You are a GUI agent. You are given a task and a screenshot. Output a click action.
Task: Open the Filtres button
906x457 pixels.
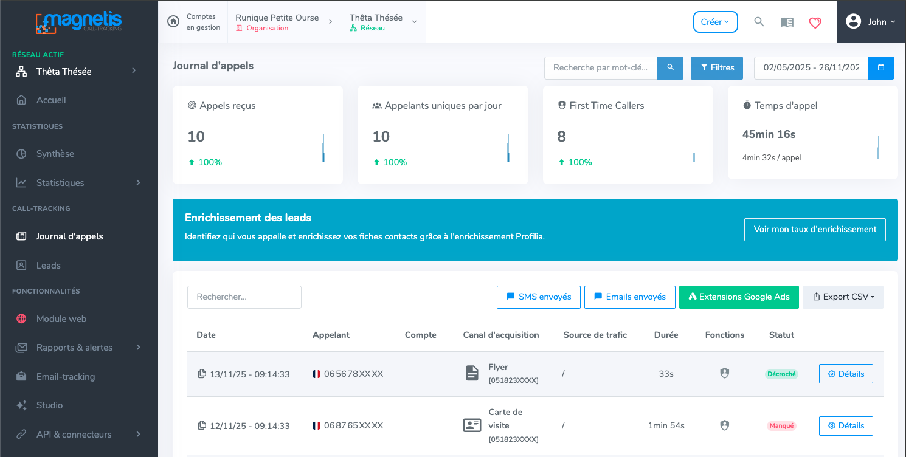pos(717,68)
